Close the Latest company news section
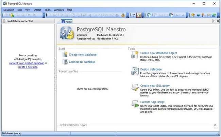 tap(215, 125)
